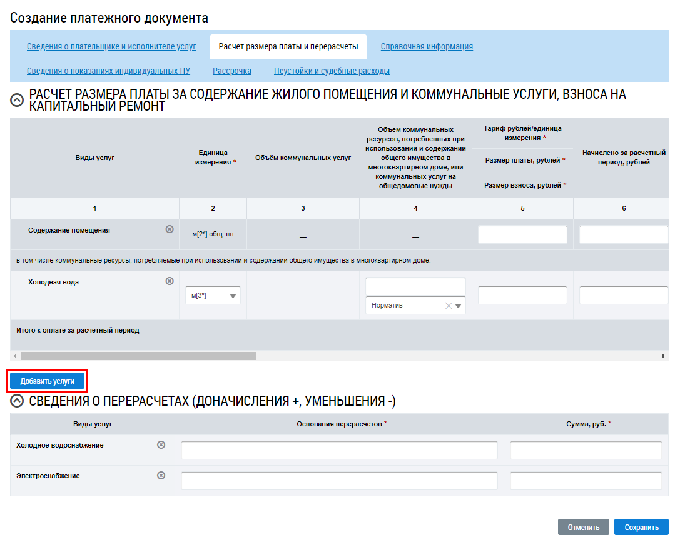Open the Рассрочка tab

[232, 71]
